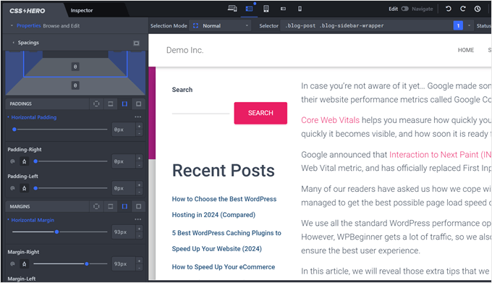Toggle Padding-Right lock icon
This screenshot has width=492, height=283.
point(24,161)
